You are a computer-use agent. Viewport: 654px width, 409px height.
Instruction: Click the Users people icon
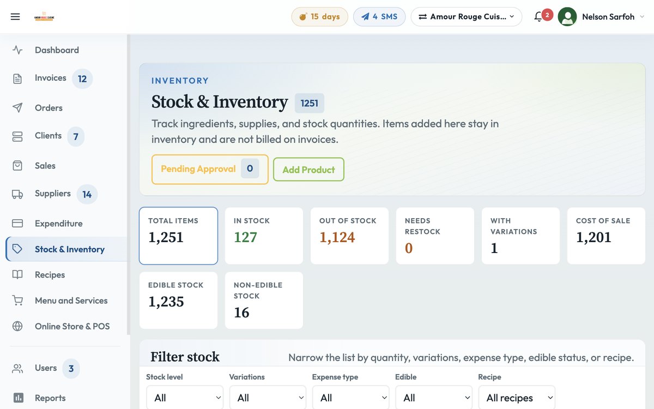[17, 369]
